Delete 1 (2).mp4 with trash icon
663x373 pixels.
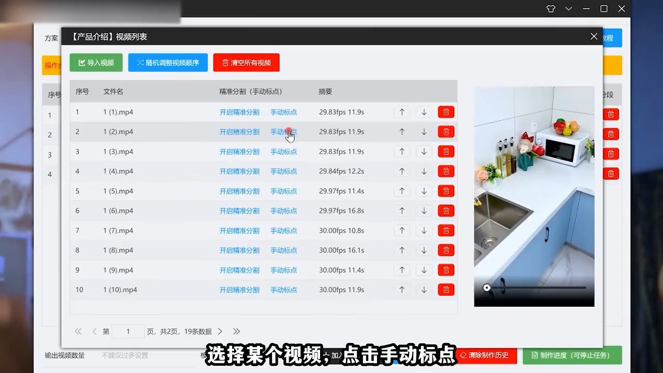point(446,132)
